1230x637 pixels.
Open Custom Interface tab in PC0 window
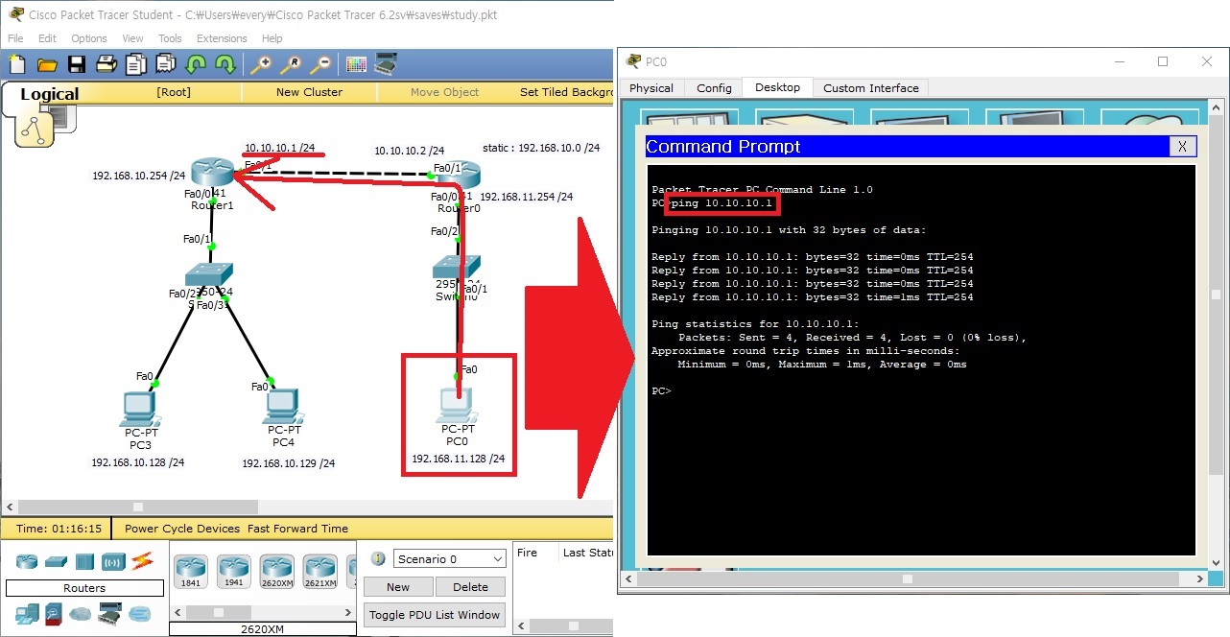pyautogui.click(x=871, y=88)
